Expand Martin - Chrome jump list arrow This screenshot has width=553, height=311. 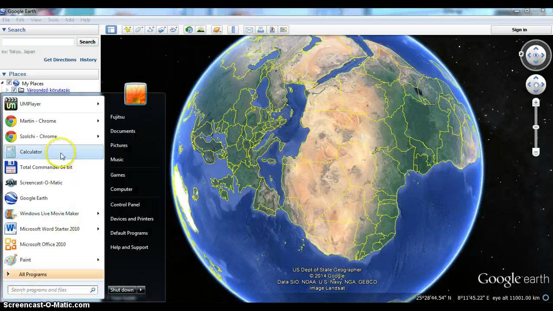click(98, 121)
